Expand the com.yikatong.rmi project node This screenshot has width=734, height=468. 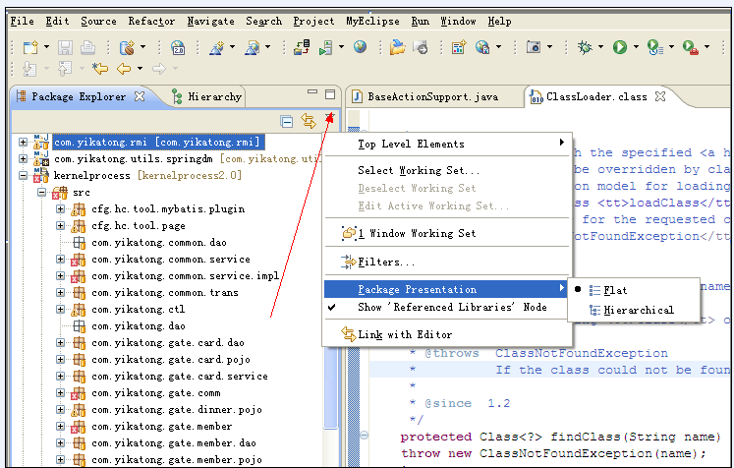click(24, 143)
